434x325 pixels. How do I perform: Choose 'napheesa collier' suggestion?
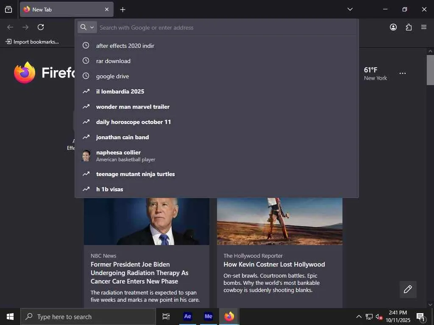(x=217, y=156)
